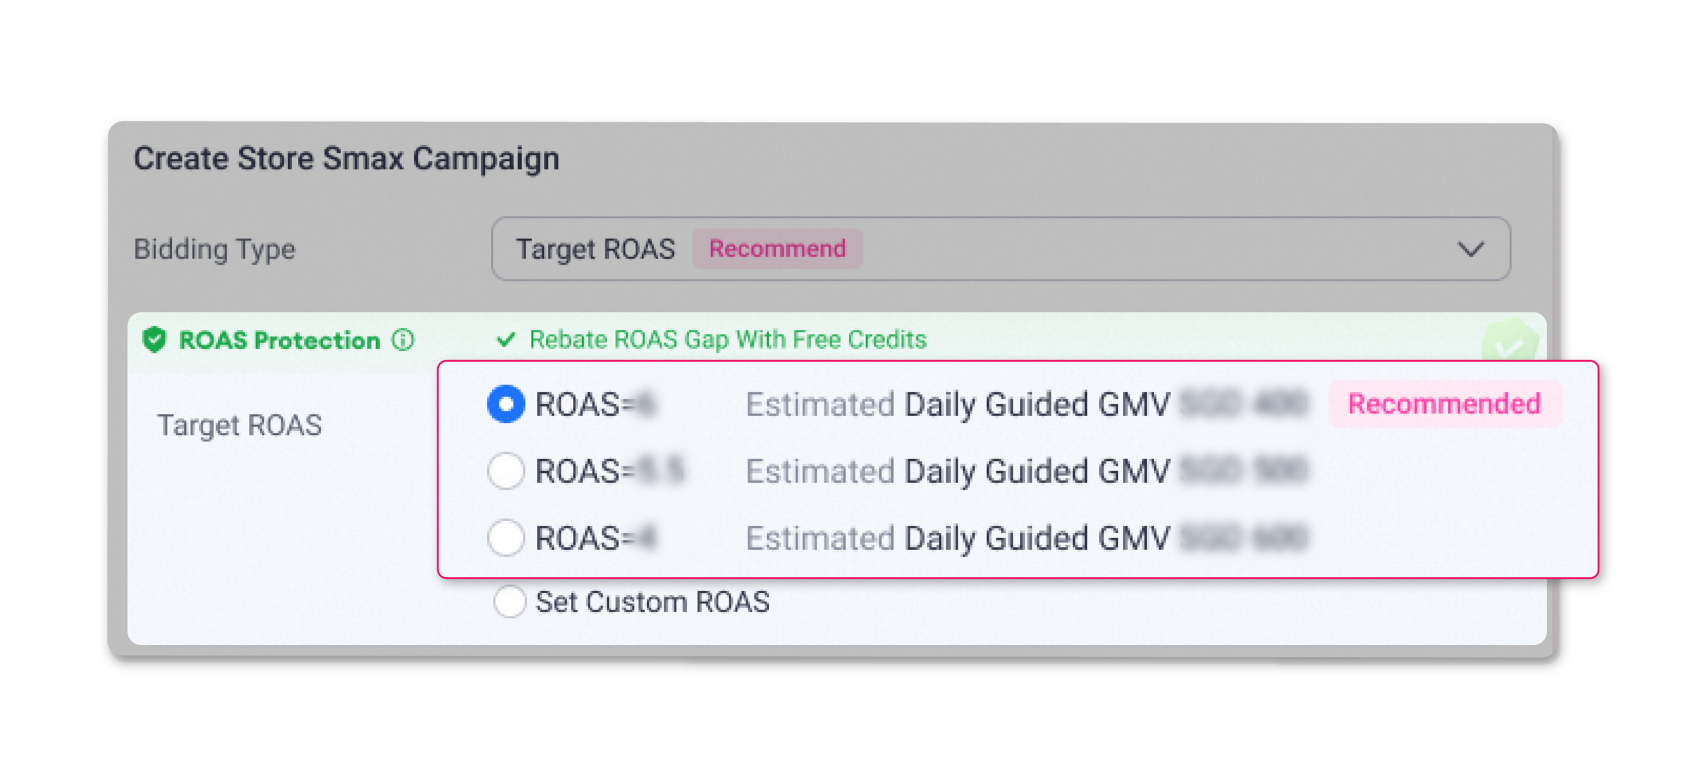Click the Recommend badge inside the dropdown
This screenshot has width=1706, height=779.
click(777, 249)
